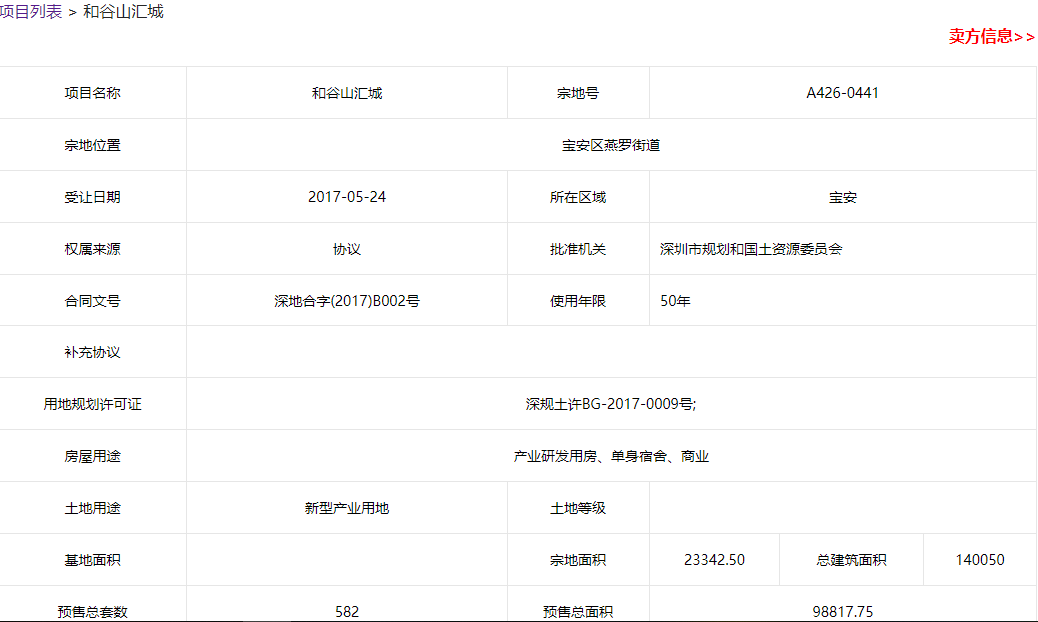Click the location value 宝安区燕罗街道
The width and height of the screenshot is (1038, 622).
611,145
